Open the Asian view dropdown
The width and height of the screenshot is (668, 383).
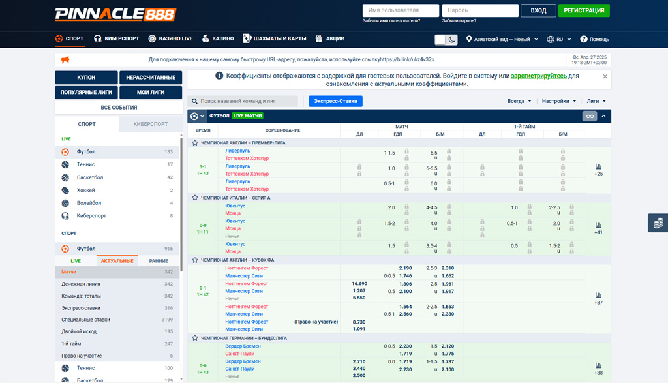coord(502,39)
